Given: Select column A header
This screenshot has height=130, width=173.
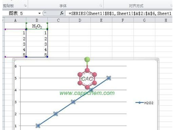Looking at the screenshot, I should 15,20.
